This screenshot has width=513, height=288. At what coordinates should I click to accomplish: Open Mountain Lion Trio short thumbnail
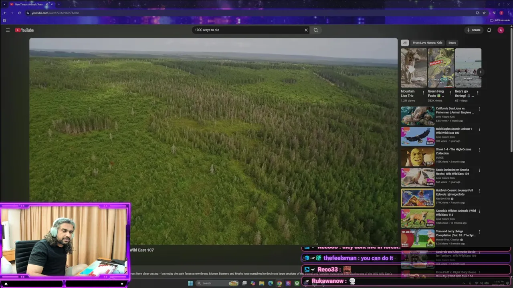pos(414,68)
